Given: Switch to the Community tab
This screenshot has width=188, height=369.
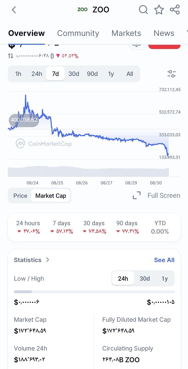Looking at the screenshot, I should [78, 33].
